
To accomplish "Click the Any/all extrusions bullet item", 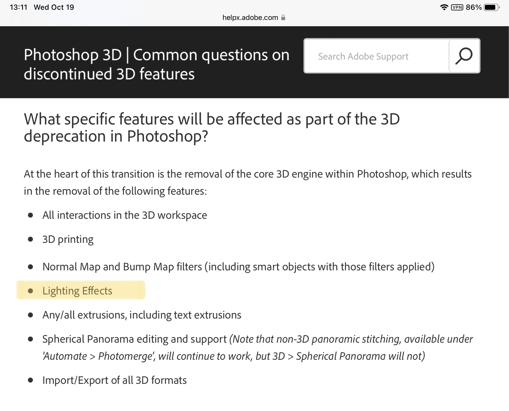I will click(142, 315).
